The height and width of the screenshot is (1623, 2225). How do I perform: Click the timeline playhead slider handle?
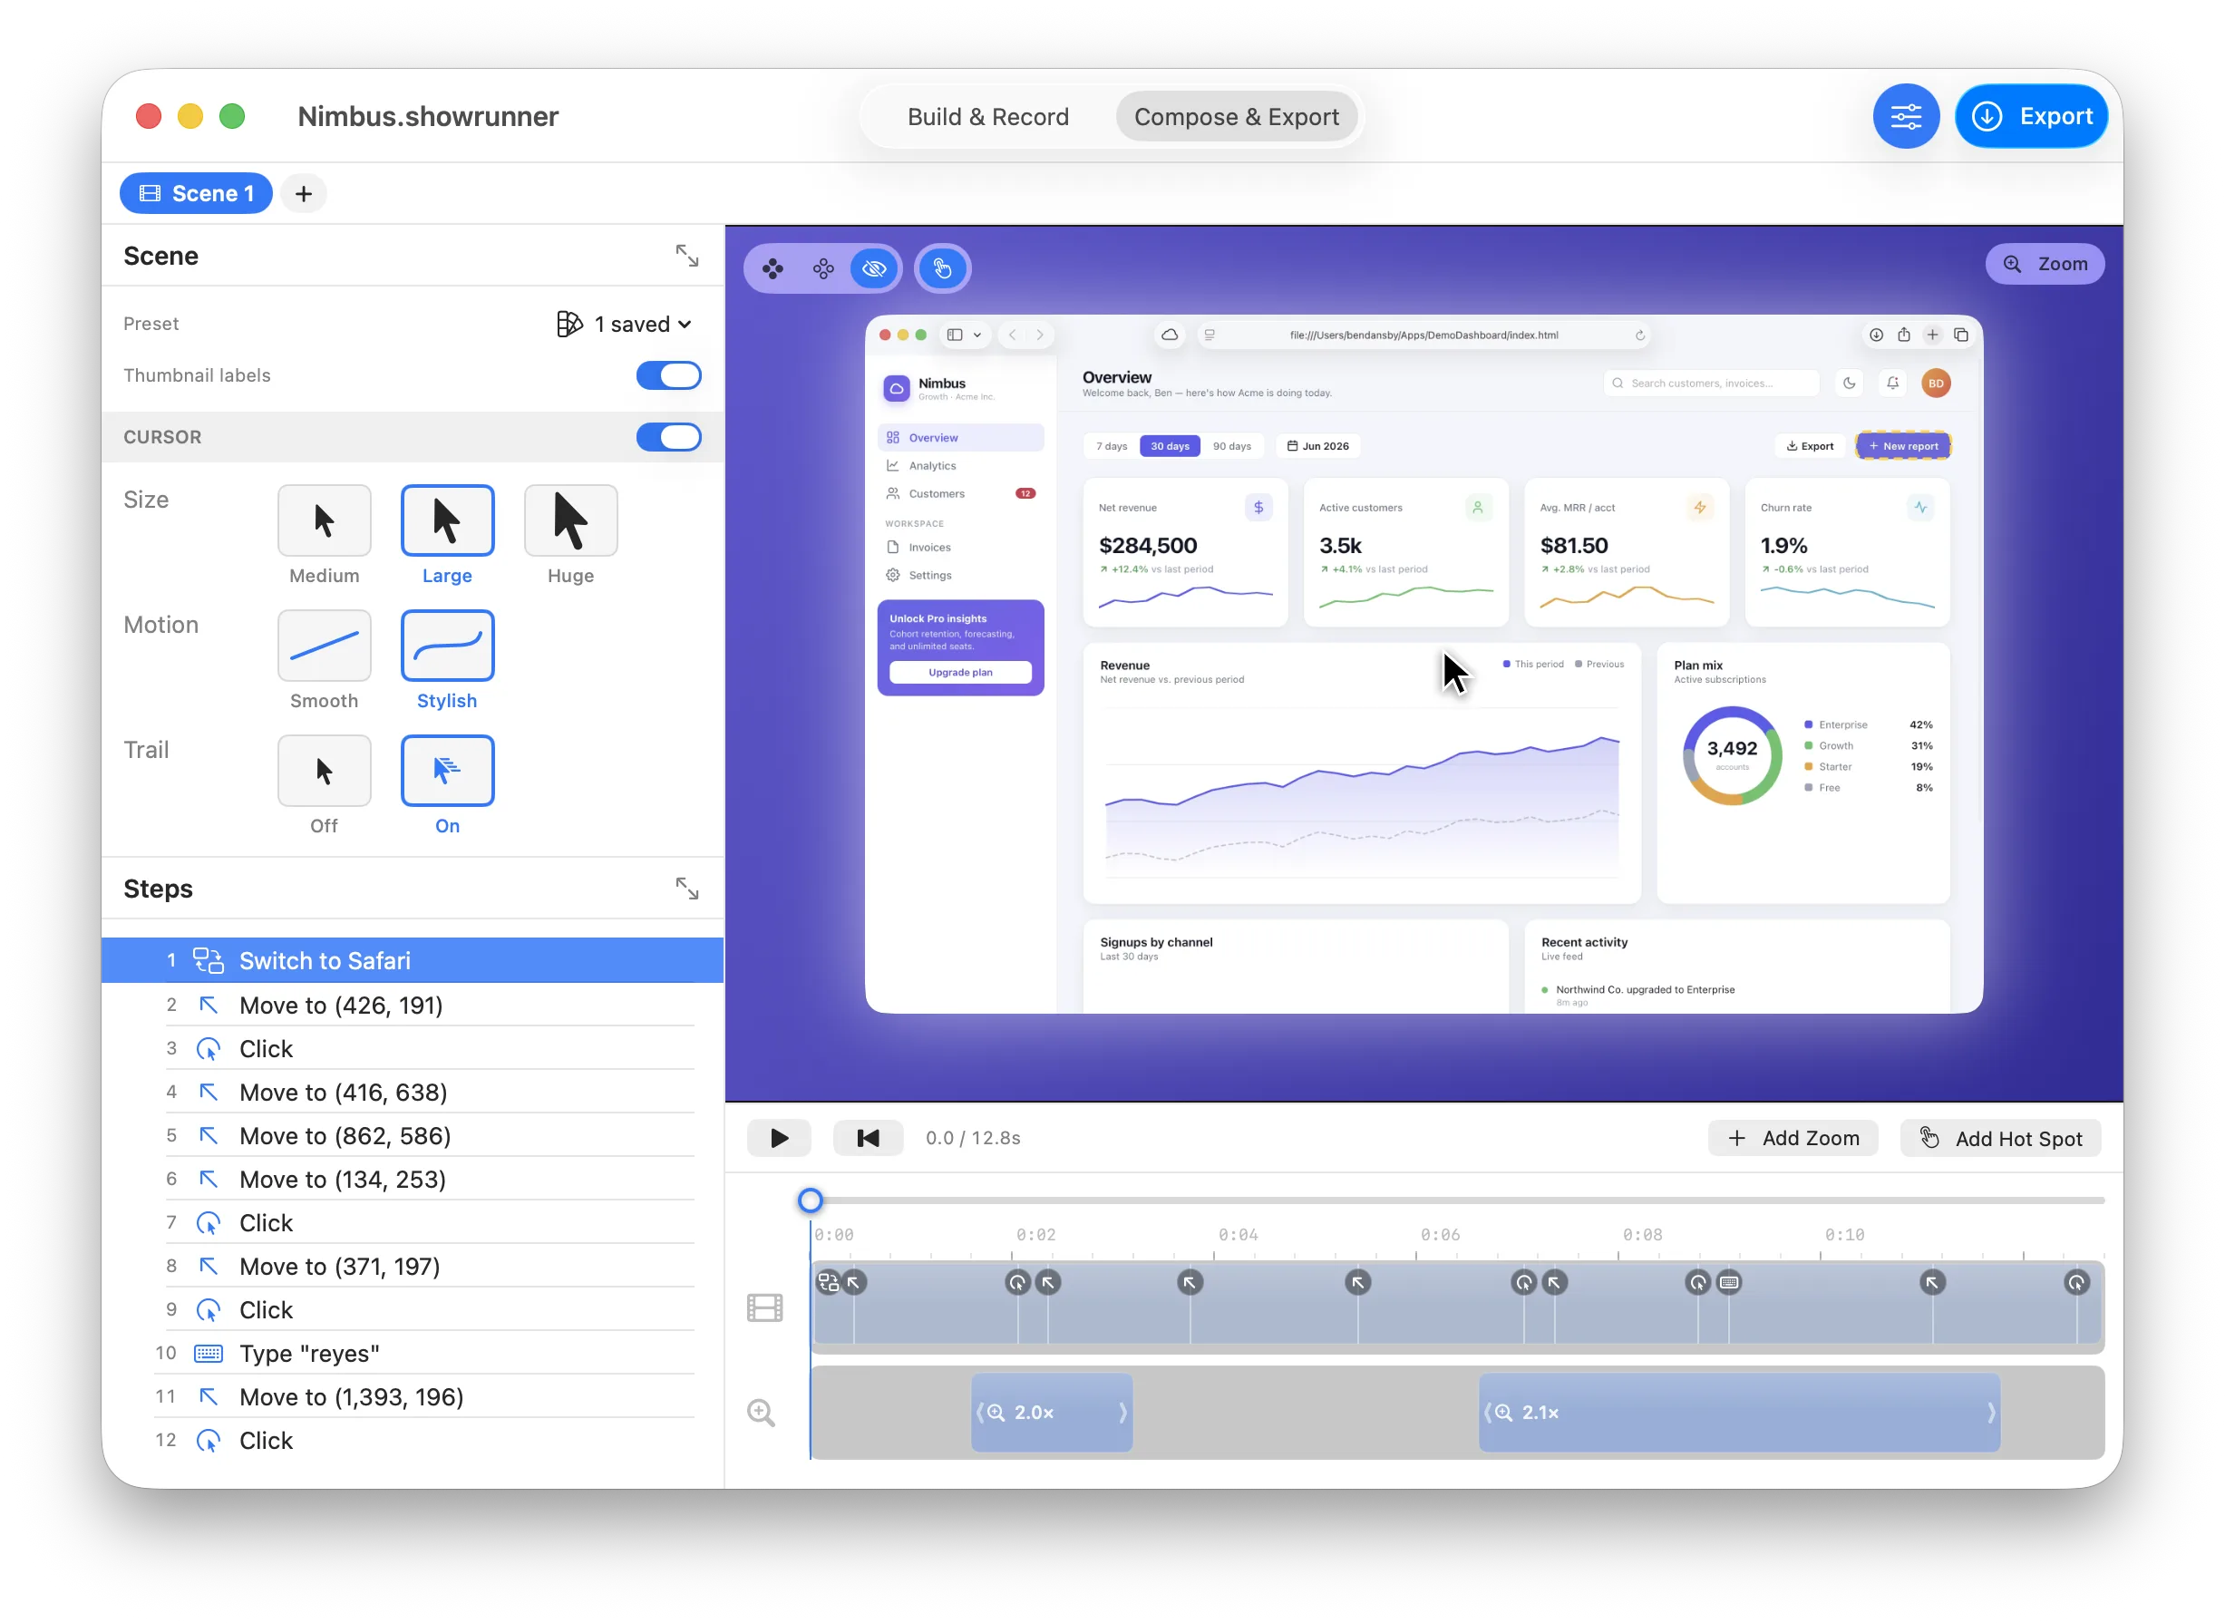(x=810, y=1200)
